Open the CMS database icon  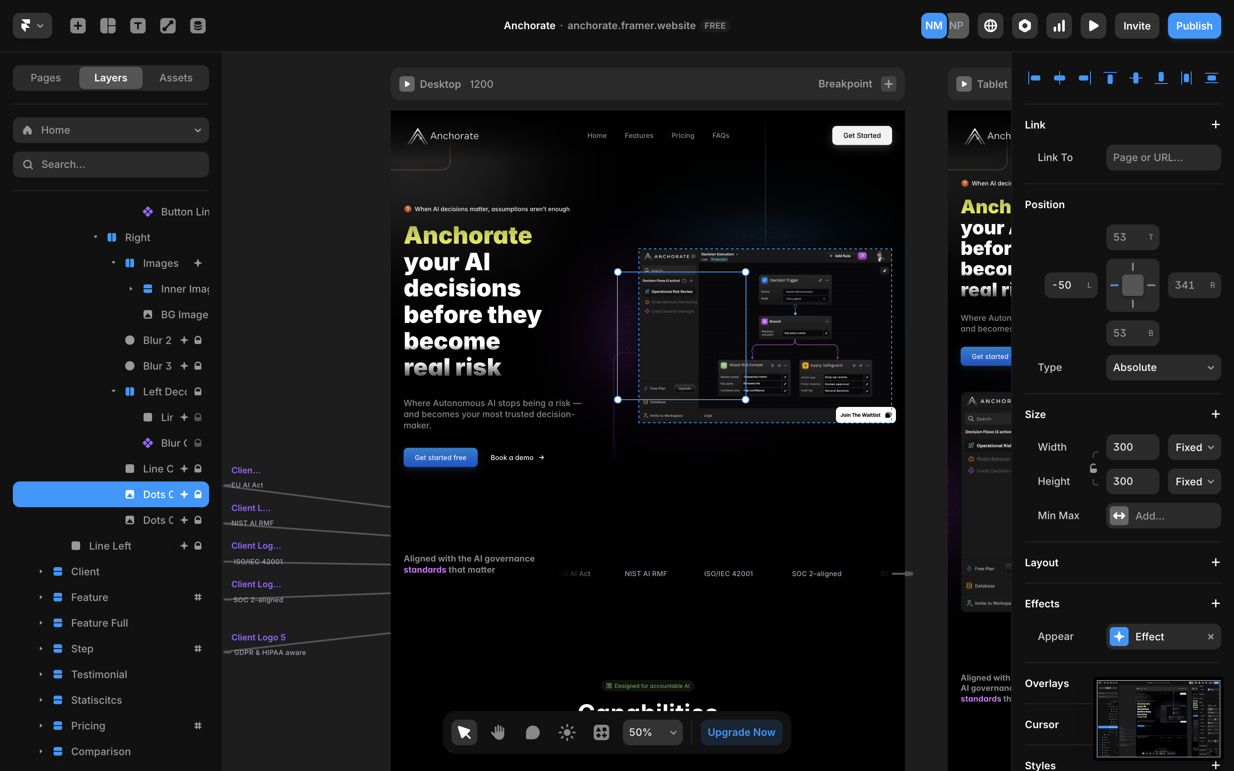(198, 26)
